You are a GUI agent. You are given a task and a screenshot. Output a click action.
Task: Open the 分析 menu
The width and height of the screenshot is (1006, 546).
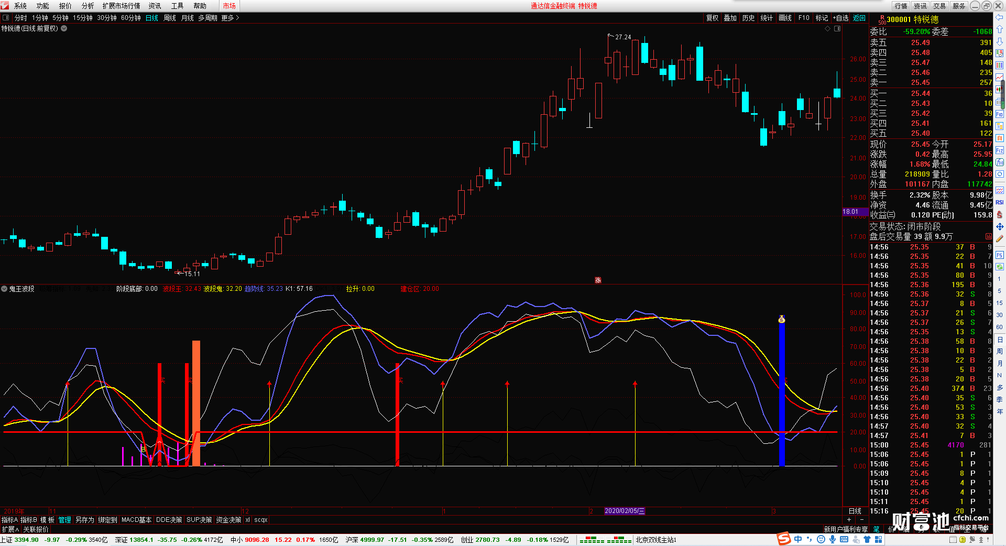[x=88, y=6]
